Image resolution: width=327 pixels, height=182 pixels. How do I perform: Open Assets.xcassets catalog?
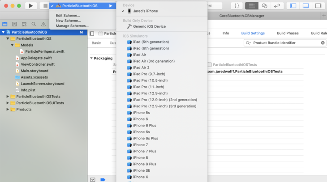(31, 77)
